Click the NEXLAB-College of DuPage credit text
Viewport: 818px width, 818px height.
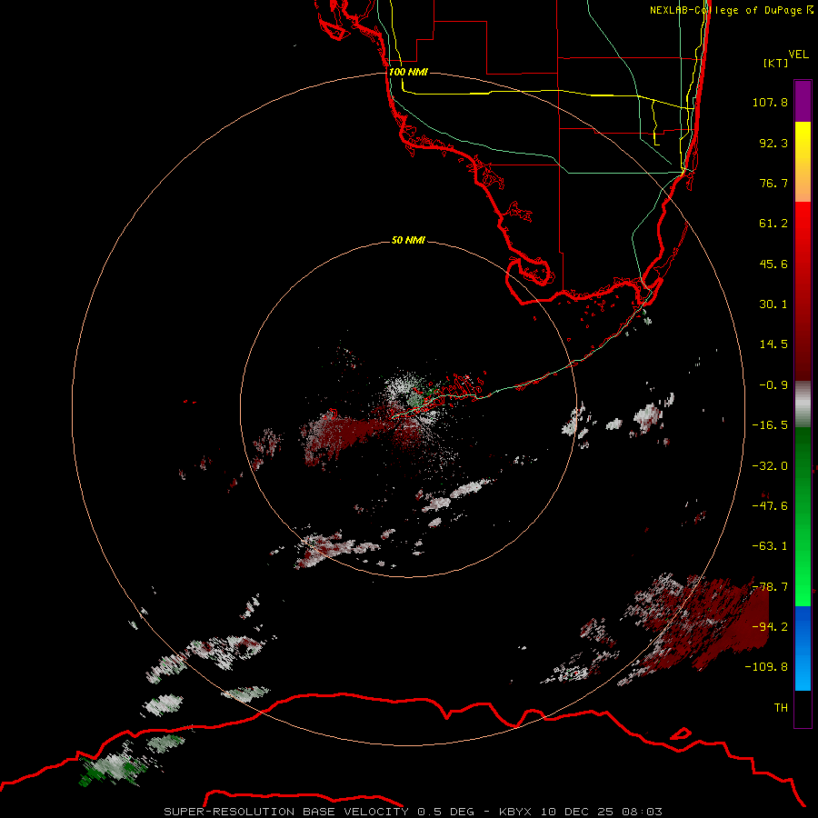pos(732,10)
